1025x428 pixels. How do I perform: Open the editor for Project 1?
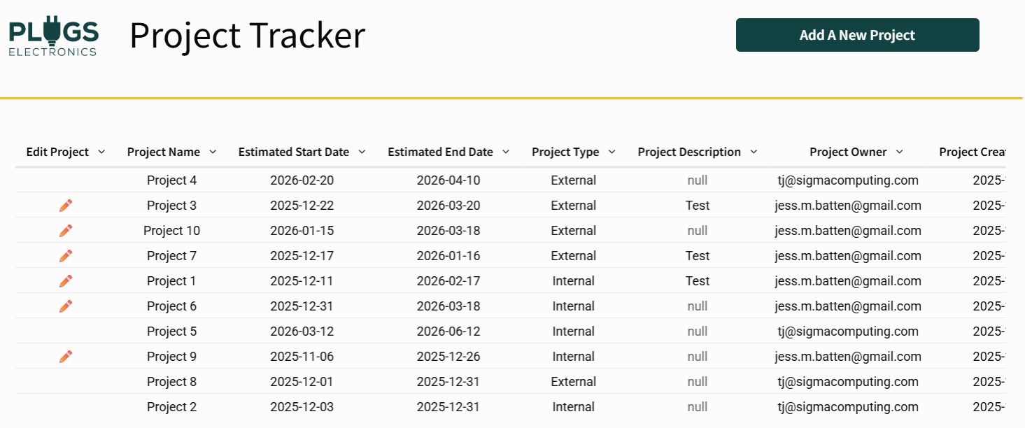66,281
